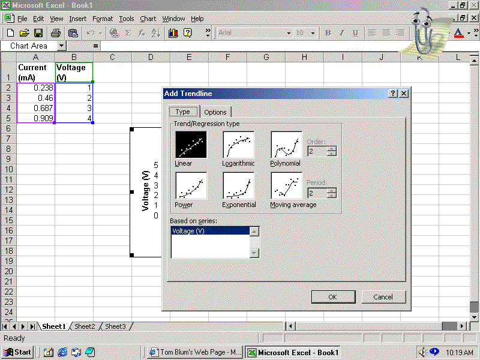This screenshot has width=480, height=360.
Task: Open the Font name dropdown
Action: pos(289,33)
